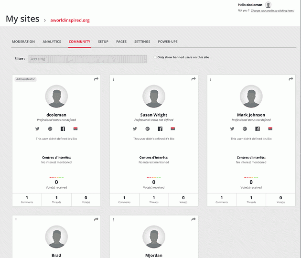The height and width of the screenshot is (258, 301).
Task: Select the Community tab
Action: [79, 42]
